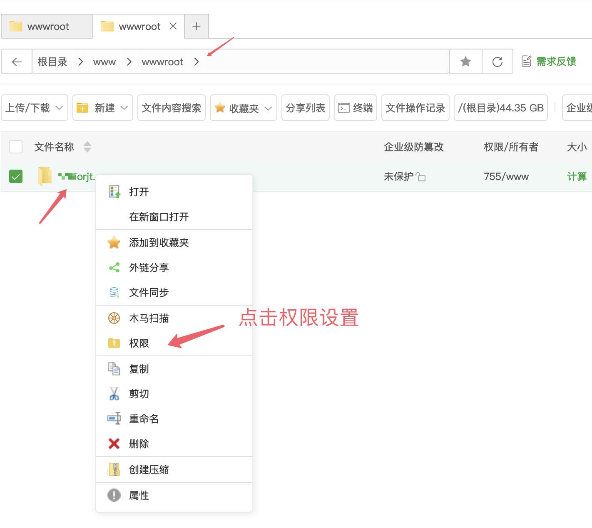The height and width of the screenshot is (528, 592).
Task: Select 在新窗口打开 from context menu
Action: (x=174, y=217)
